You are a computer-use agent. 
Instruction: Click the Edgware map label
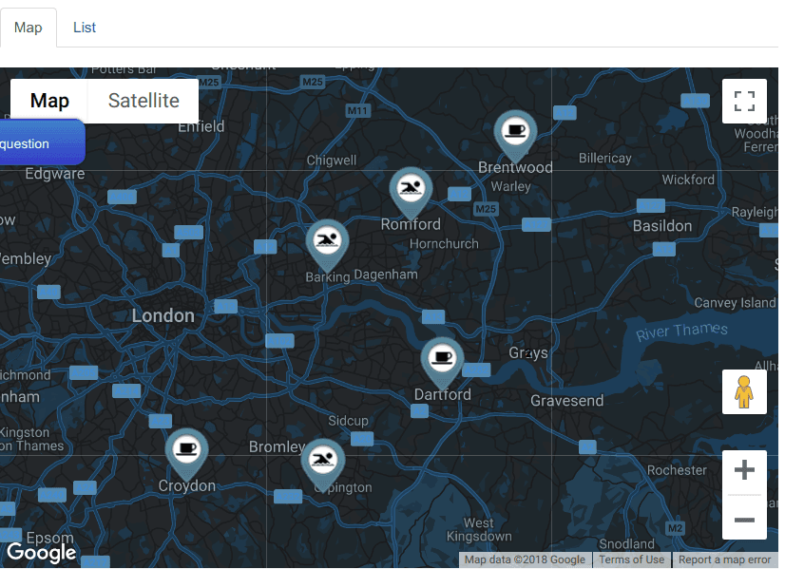pos(55,174)
